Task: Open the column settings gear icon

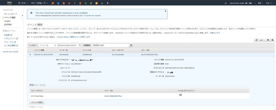Action: pos(268,40)
